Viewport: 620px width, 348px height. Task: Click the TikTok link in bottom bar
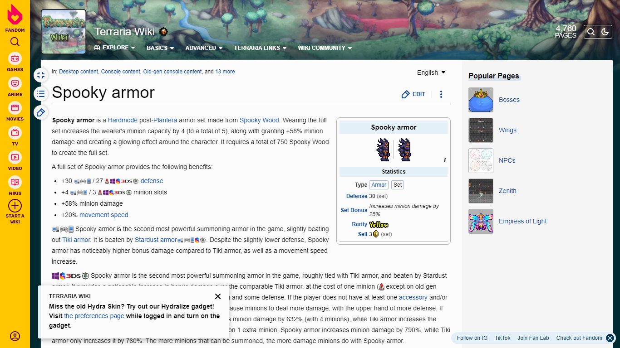point(502,338)
